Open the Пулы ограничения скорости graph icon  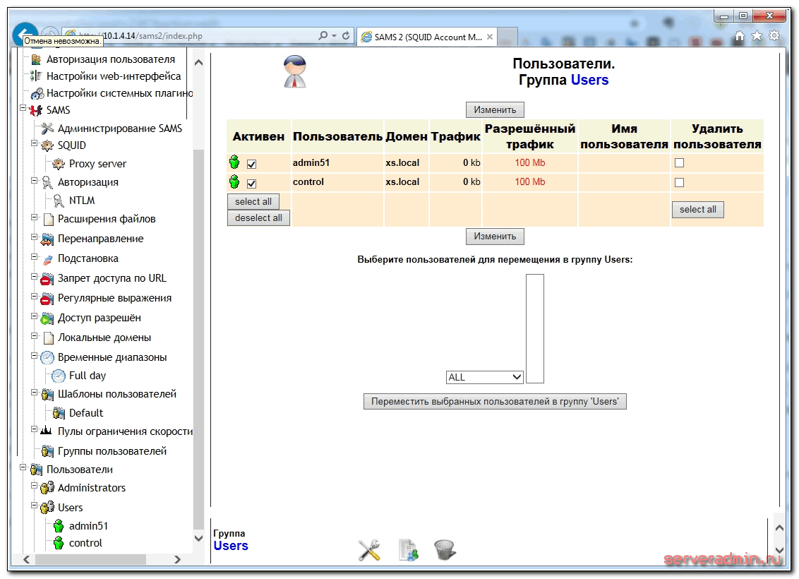(x=46, y=431)
